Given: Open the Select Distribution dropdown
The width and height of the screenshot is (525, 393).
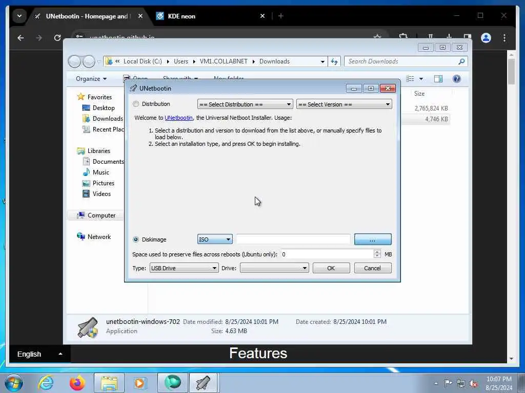Looking at the screenshot, I should 245,104.
